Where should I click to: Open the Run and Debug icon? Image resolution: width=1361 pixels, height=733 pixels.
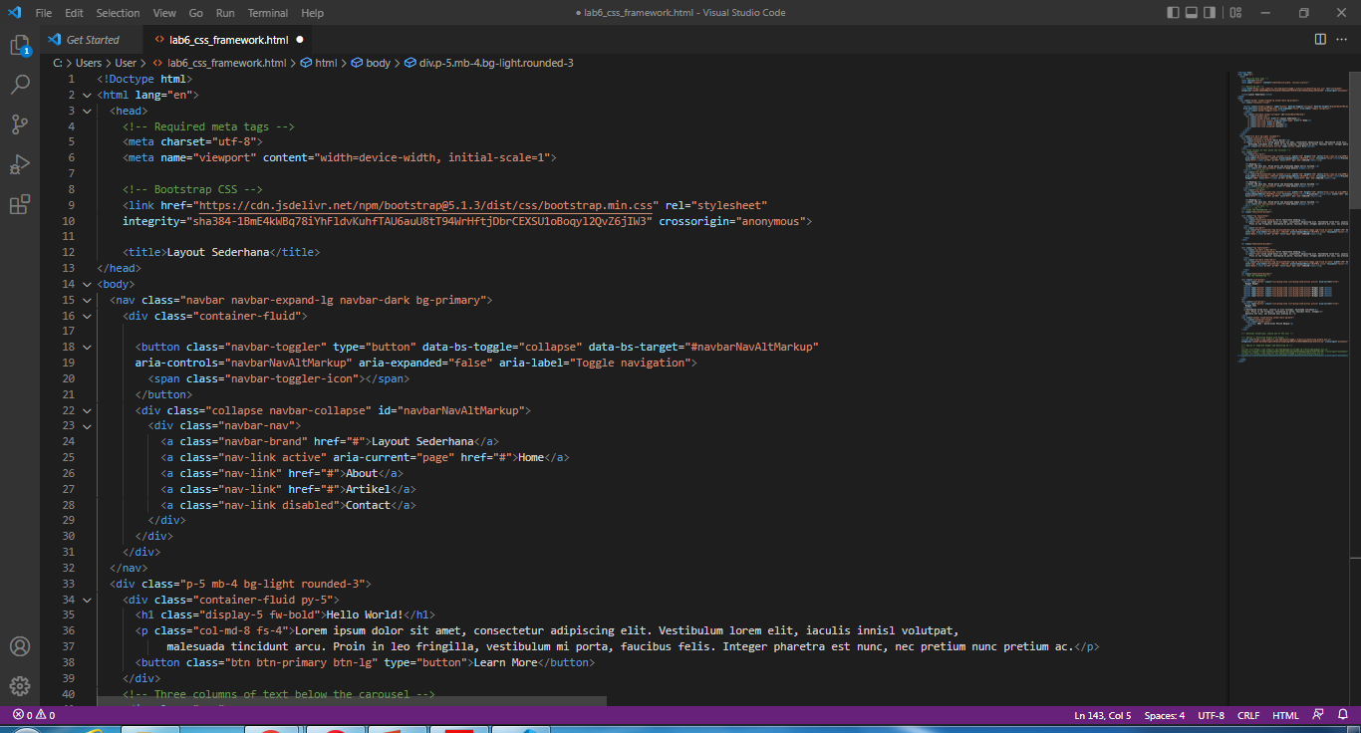click(20, 163)
